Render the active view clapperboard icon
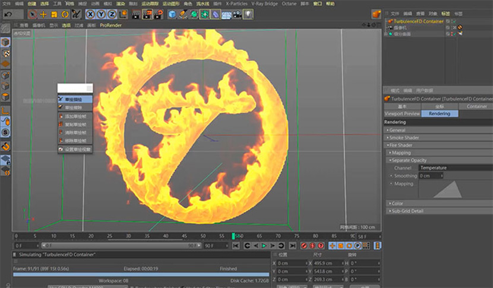Image resolution: width=493 pixels, height=288 pixels. (x=136, y=14)
